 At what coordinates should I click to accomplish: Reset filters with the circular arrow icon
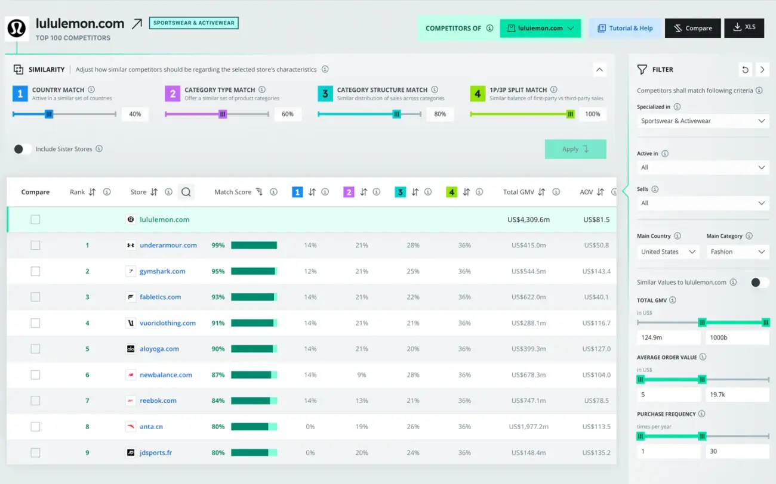(746, 70)
